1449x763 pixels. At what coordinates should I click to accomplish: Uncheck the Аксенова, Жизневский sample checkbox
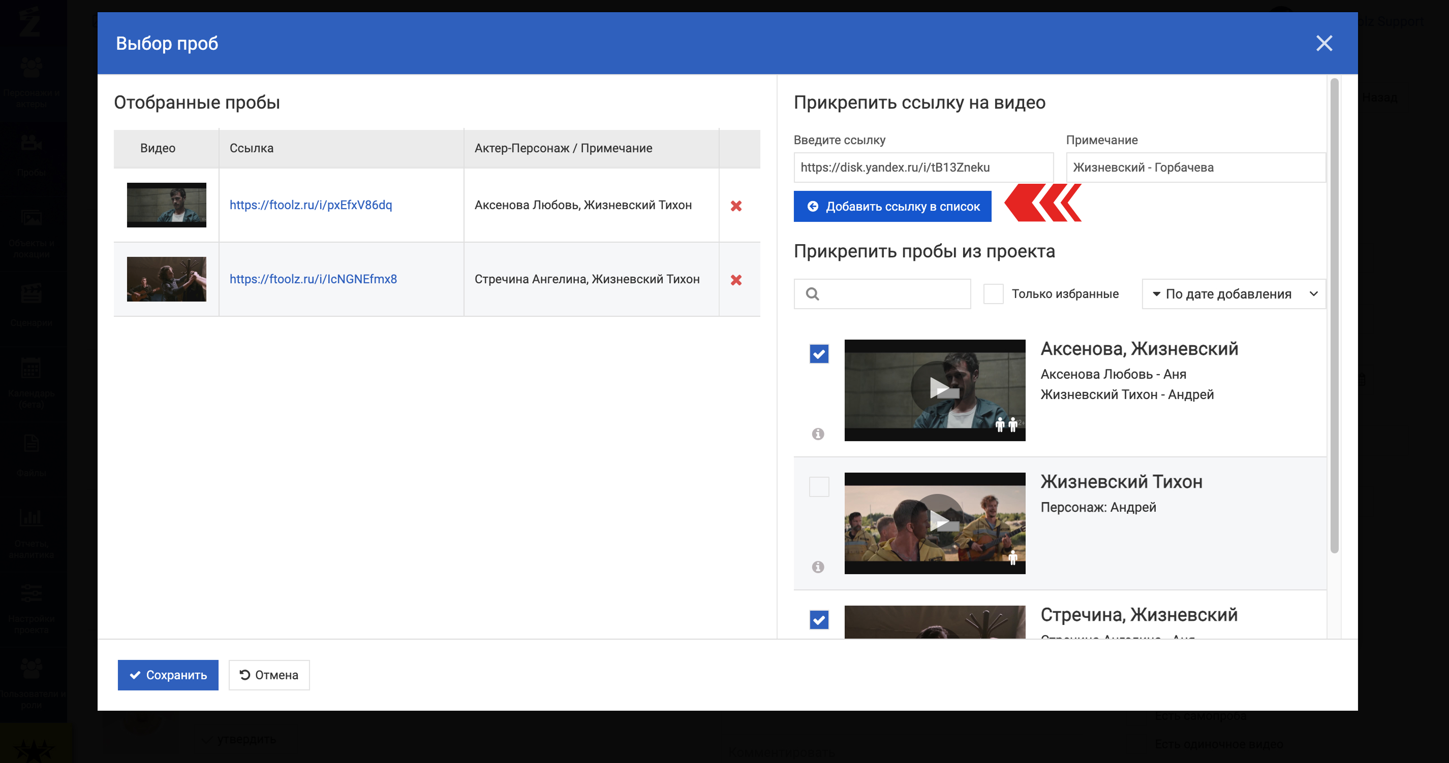click(818, 354)
